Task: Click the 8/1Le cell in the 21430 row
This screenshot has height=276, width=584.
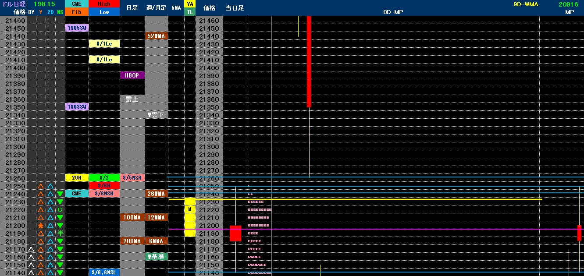Action: click(x=104, y=44)
